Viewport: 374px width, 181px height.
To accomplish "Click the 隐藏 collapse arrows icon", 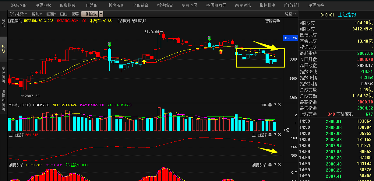I will 295,14.
